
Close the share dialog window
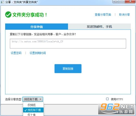click(x=130, y=1)
